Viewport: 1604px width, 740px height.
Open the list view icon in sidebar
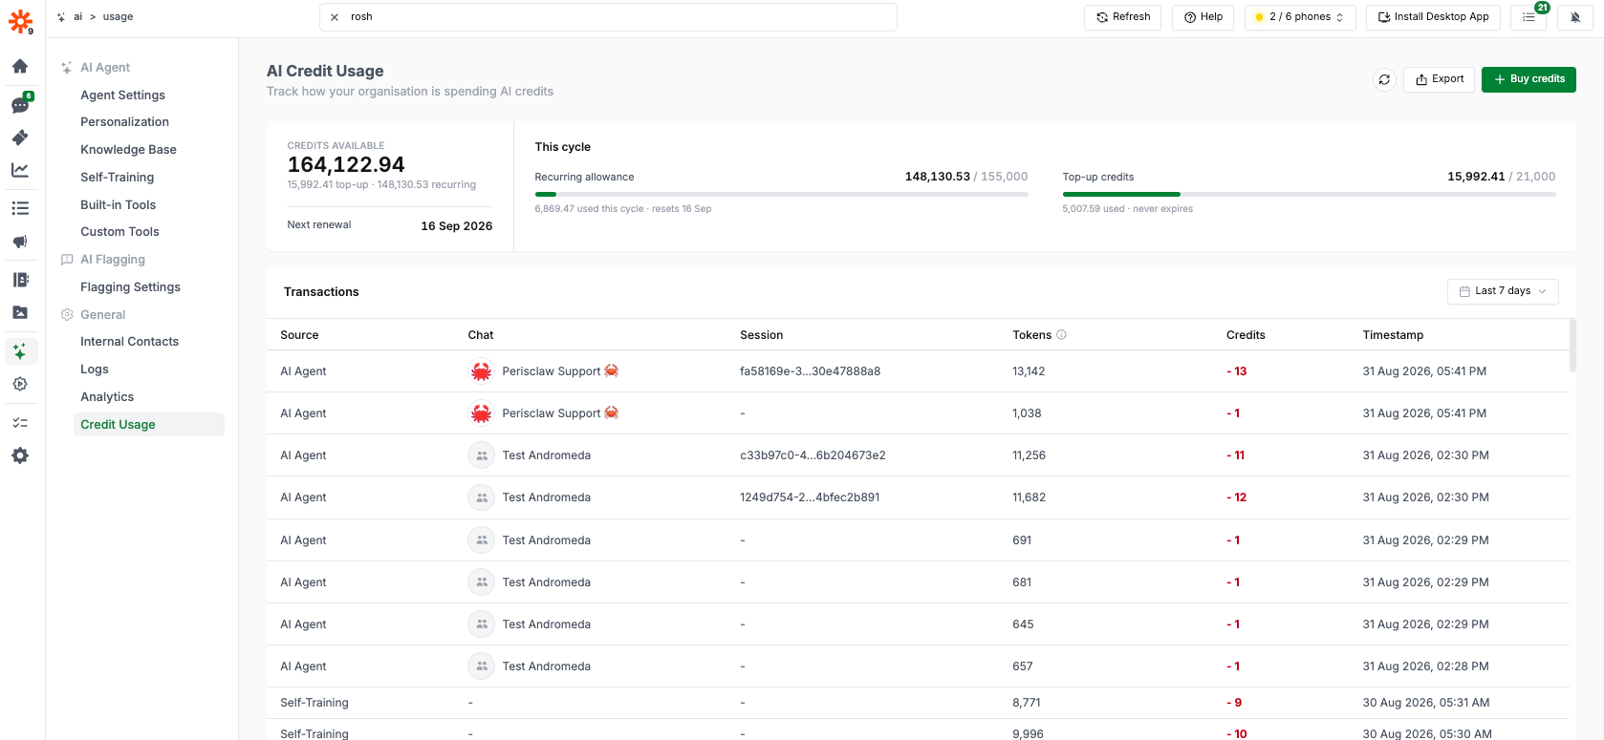20,208
